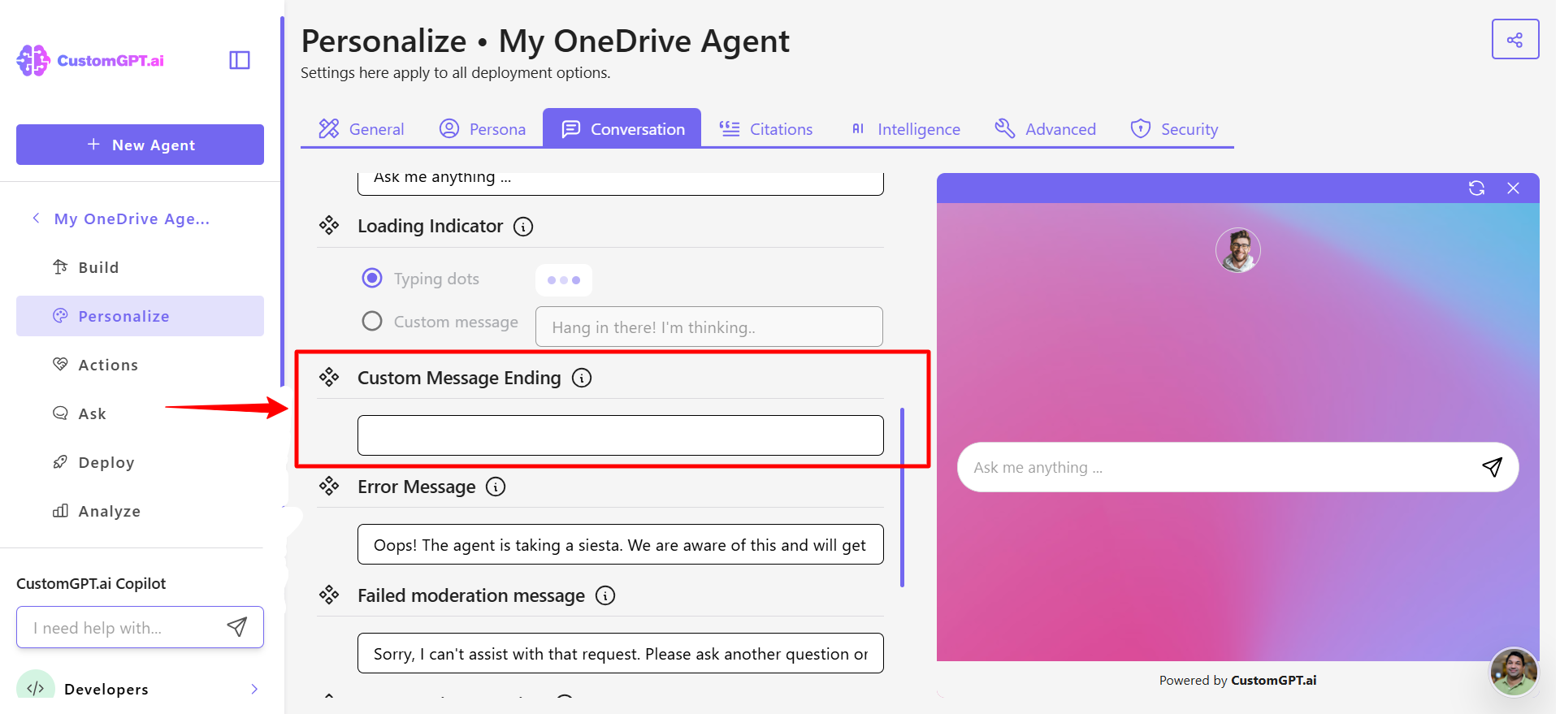Click drag handle beside Error Message
The height and width of the screenshot is (714, 1560).
coord(329,486)
